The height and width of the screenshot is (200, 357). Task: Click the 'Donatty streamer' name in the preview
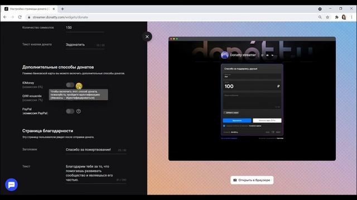243,55
